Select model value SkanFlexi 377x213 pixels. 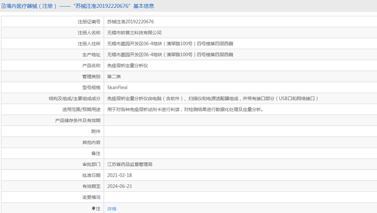point(118,87)
